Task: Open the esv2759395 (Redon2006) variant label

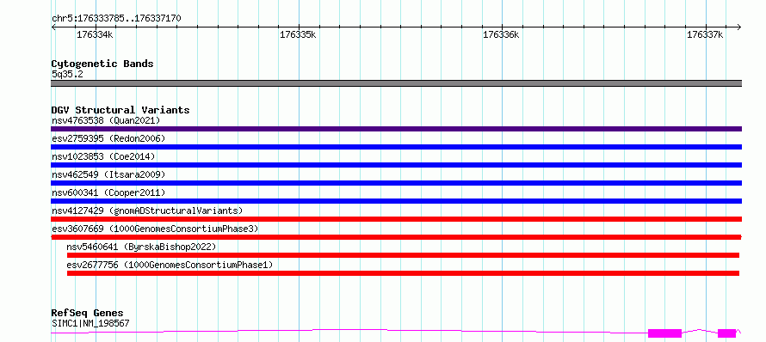Action: 108,138
